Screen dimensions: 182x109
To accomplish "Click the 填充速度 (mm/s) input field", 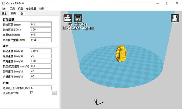I will point(41,61).
